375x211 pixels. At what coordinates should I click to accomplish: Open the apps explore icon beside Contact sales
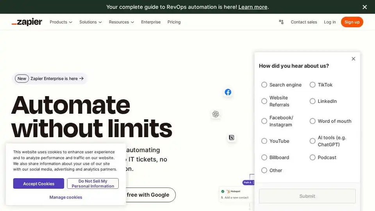[x=281, y=22]
